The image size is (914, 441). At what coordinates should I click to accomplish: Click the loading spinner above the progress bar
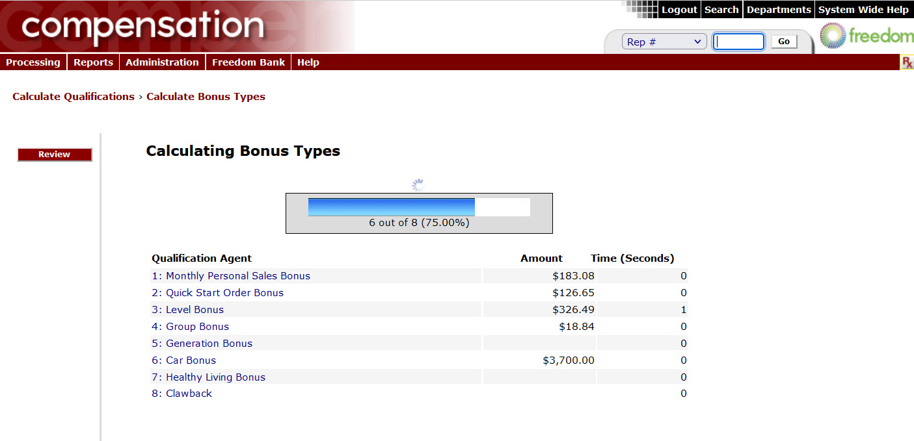tap(418, 184)
